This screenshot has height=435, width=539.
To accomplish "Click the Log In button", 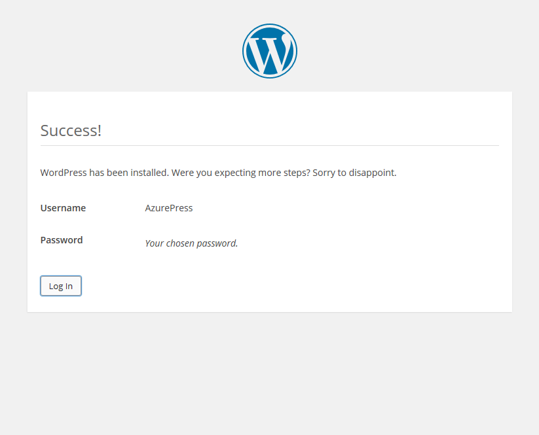I will click(61, 286).
